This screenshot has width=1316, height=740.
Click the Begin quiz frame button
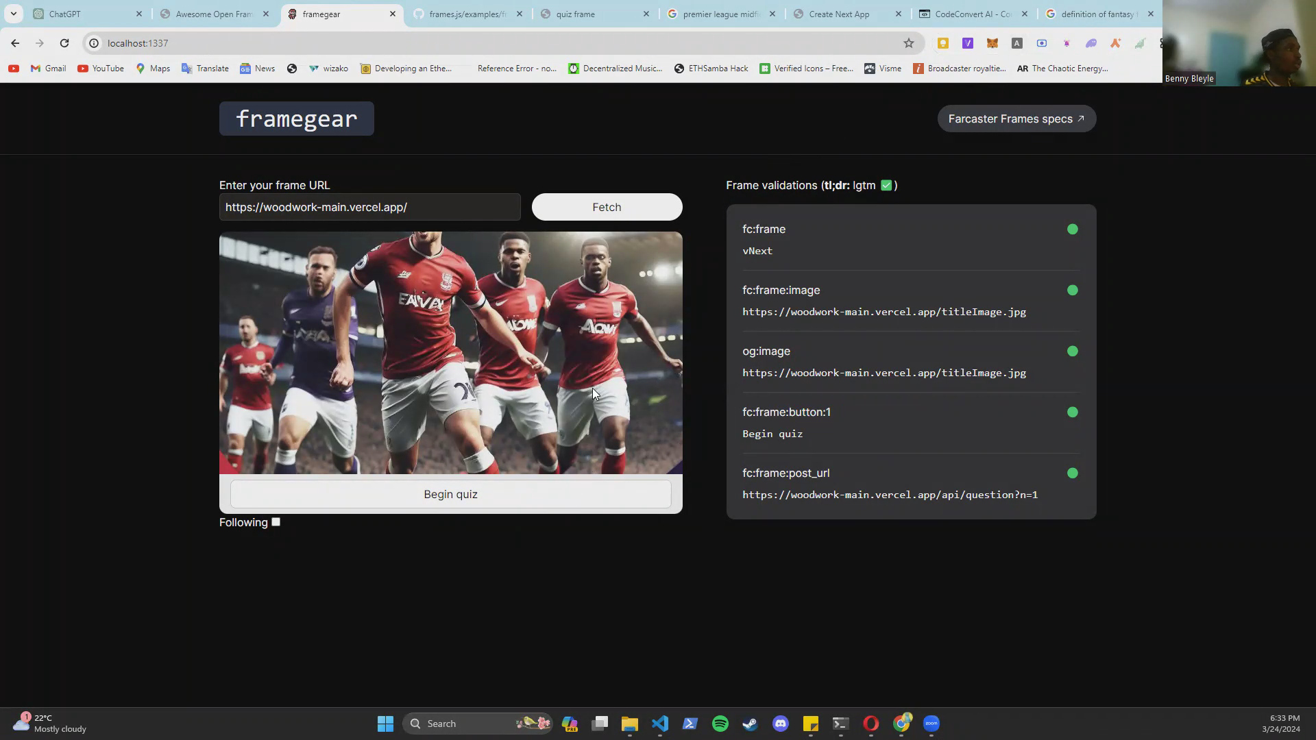coord(450,494)
